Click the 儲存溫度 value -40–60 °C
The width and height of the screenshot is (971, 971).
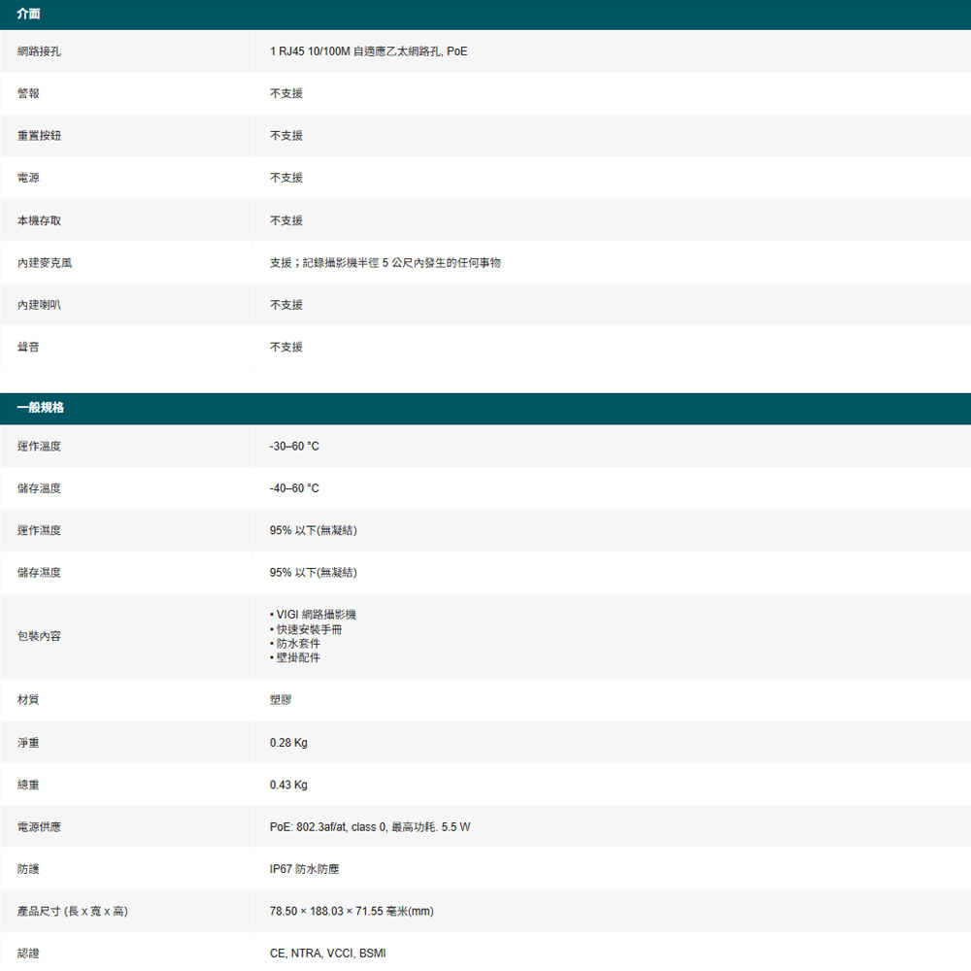click(294, 488)
